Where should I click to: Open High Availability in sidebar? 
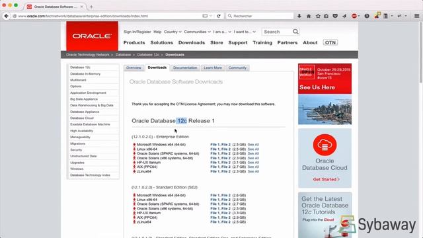(x=81, y=131)
